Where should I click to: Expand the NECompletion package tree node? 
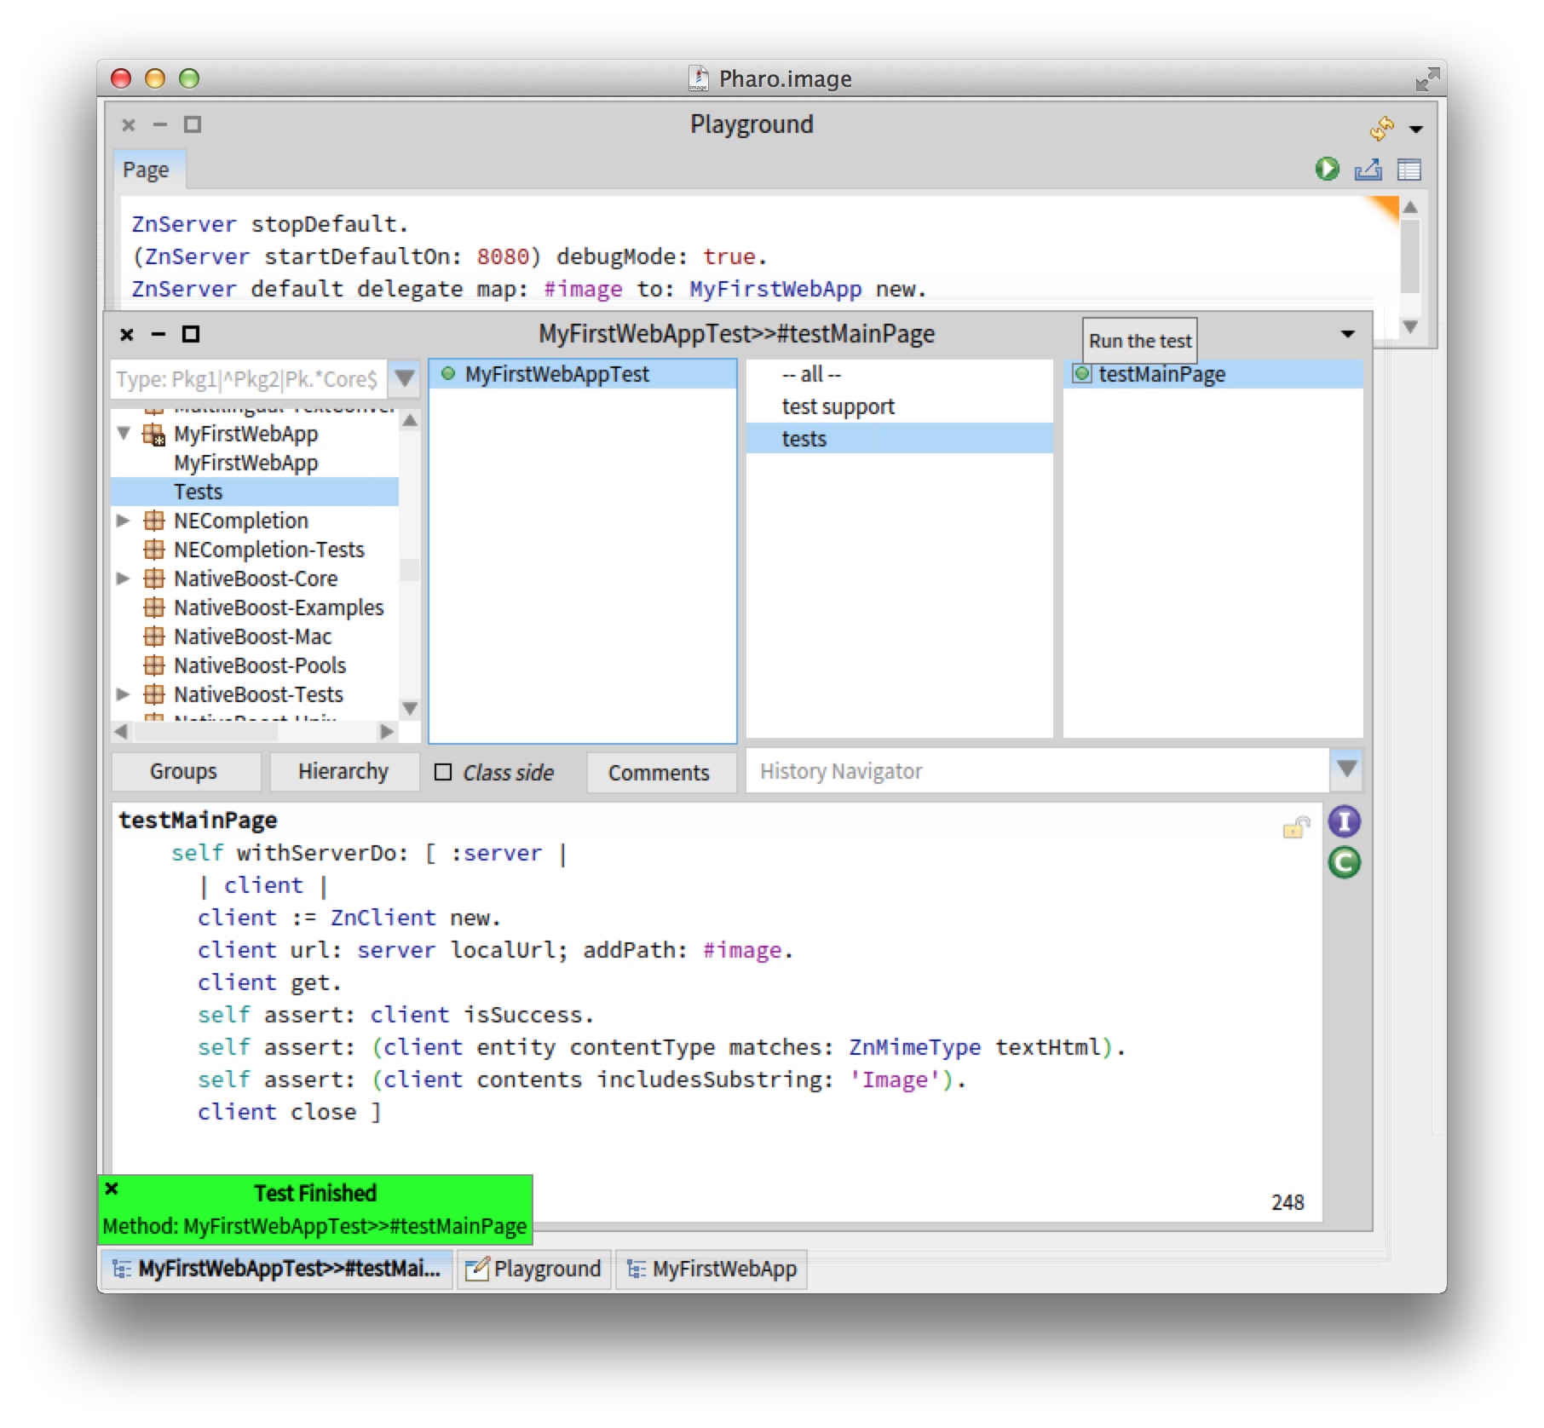point(124,521)
